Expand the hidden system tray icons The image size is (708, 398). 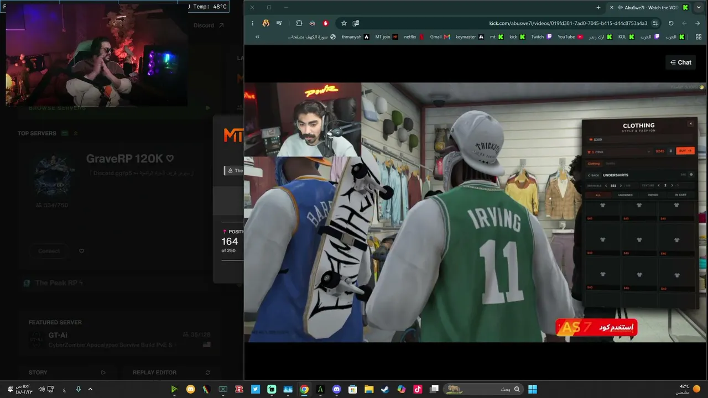pyautogui.click(x=90, y=389)
